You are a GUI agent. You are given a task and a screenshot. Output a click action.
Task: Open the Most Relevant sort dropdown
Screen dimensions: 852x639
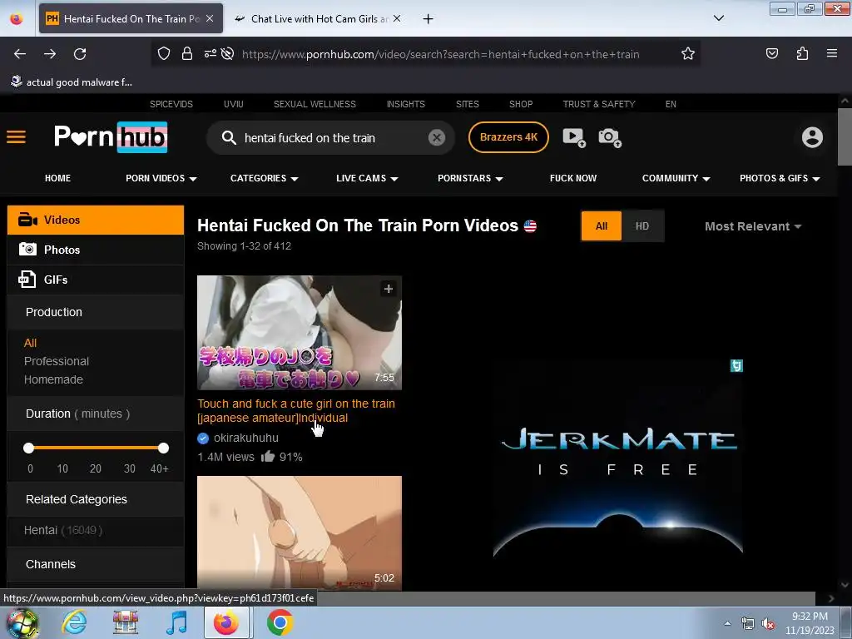coord(753,226)
